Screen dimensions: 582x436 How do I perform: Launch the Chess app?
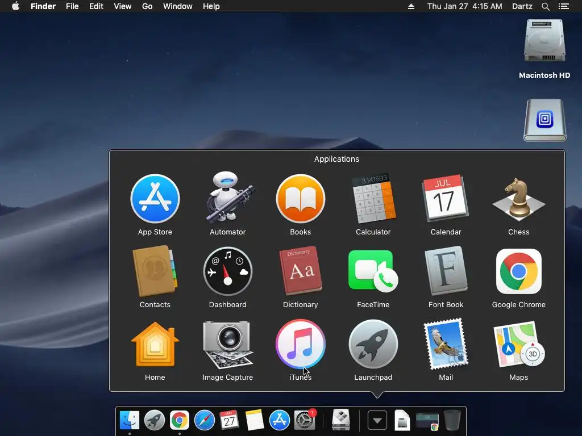518,198
